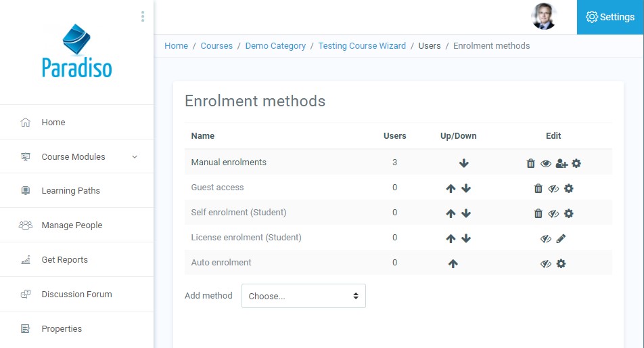The height and width of the screenshot is (348, 644).
Task: Move Guest access down one position
Action: 466,188
